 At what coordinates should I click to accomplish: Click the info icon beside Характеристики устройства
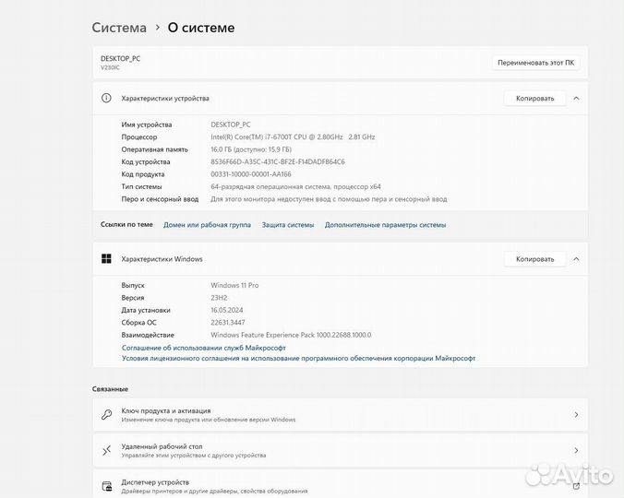pos(106,98)
